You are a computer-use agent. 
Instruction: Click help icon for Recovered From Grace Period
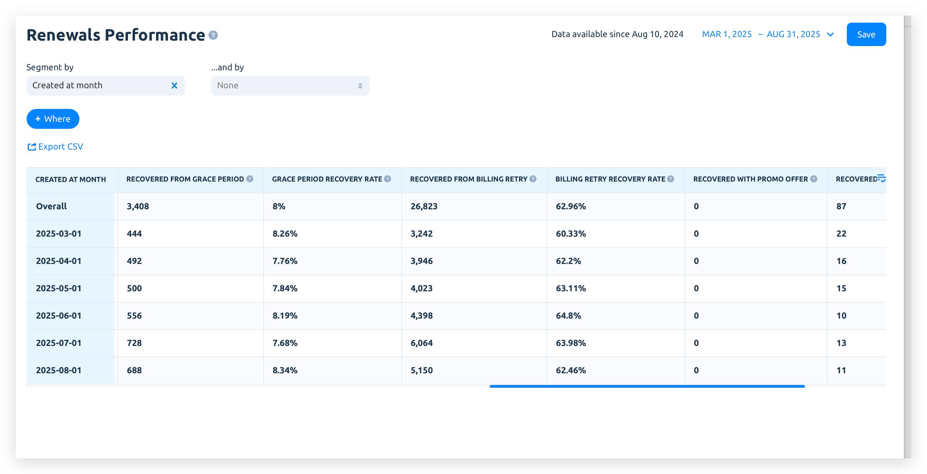tap(250, 179)
